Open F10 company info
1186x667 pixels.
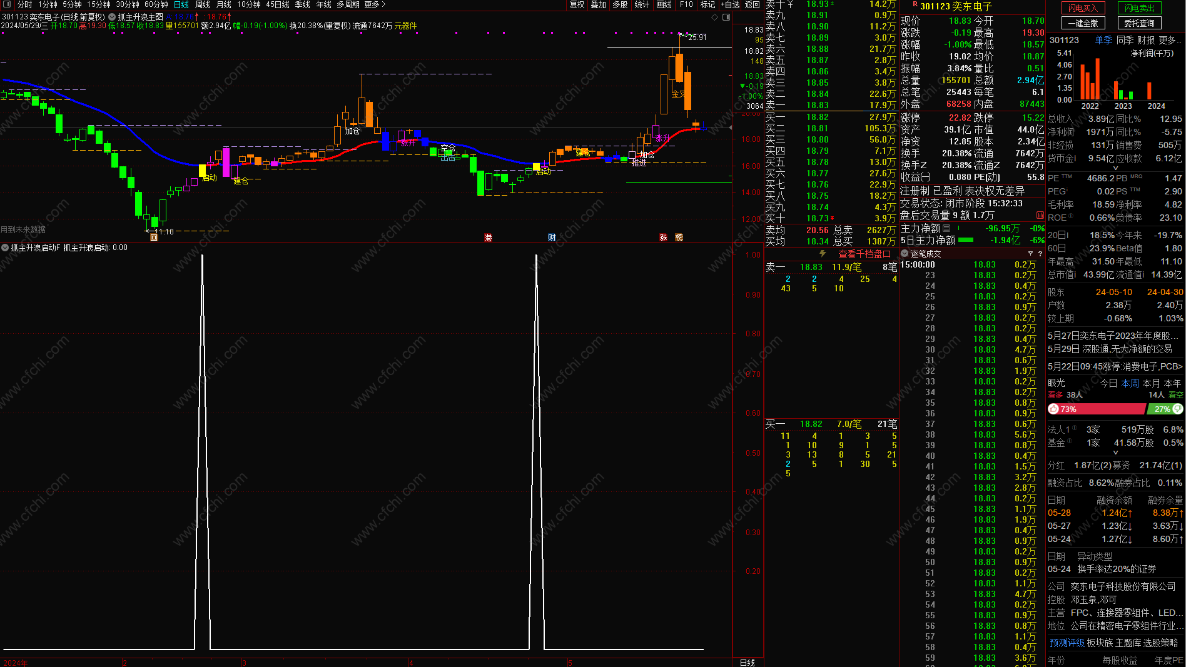[686, 4]
